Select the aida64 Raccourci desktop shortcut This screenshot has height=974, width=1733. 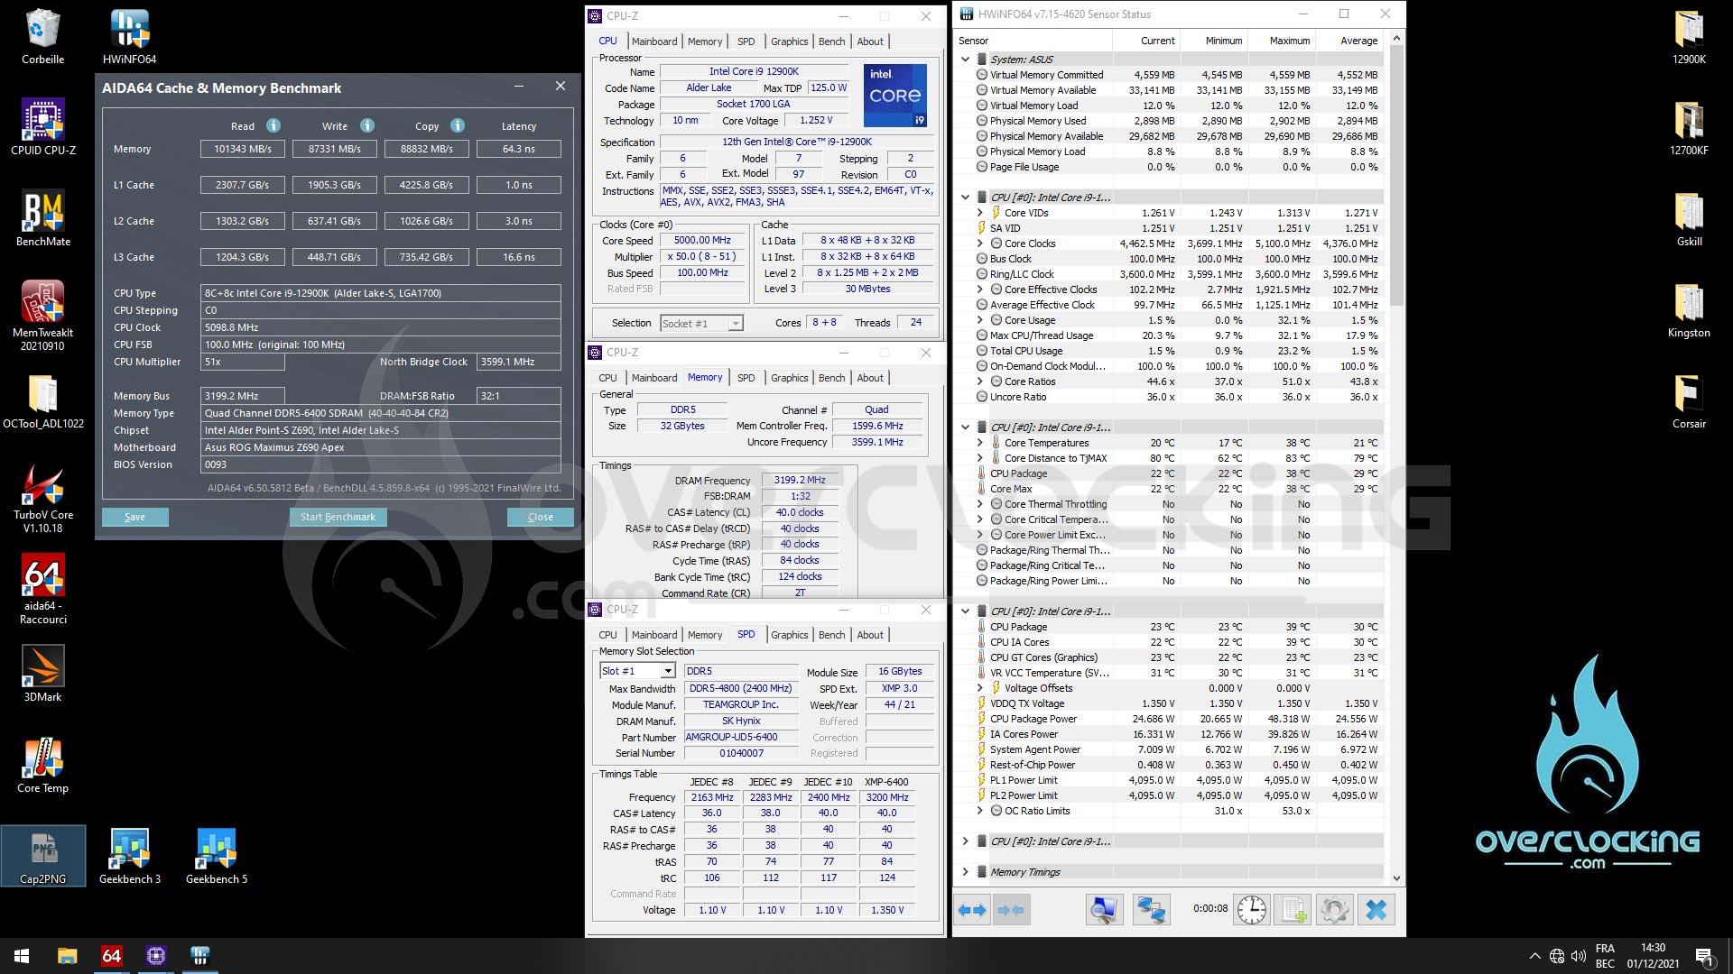tap(42, 590)
